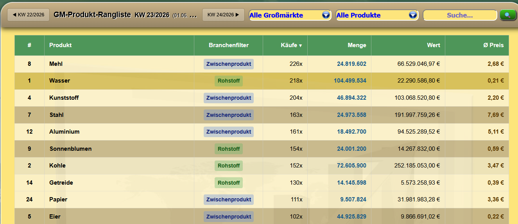Click the Suche search input field
518x224 pixels.
coord(460,15)
